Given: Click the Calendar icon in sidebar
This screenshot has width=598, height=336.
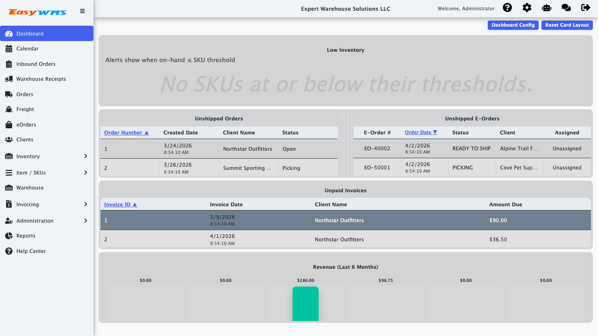Looking at the screenshot, I should point(9,49).
